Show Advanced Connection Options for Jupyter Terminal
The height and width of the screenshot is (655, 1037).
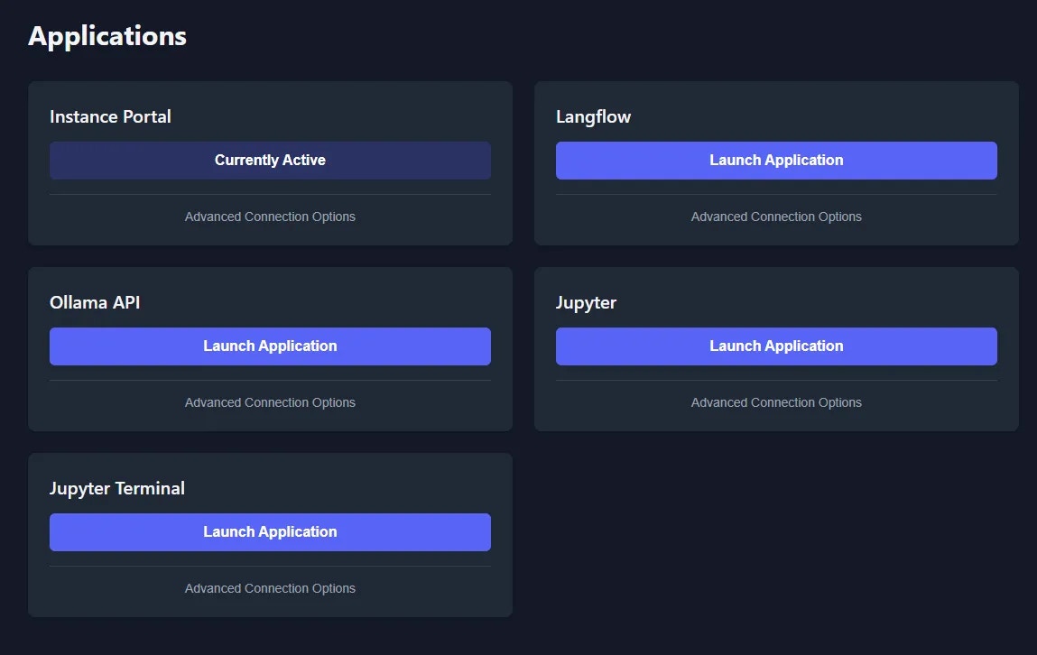pyautogui.click(x=270, y=588)
